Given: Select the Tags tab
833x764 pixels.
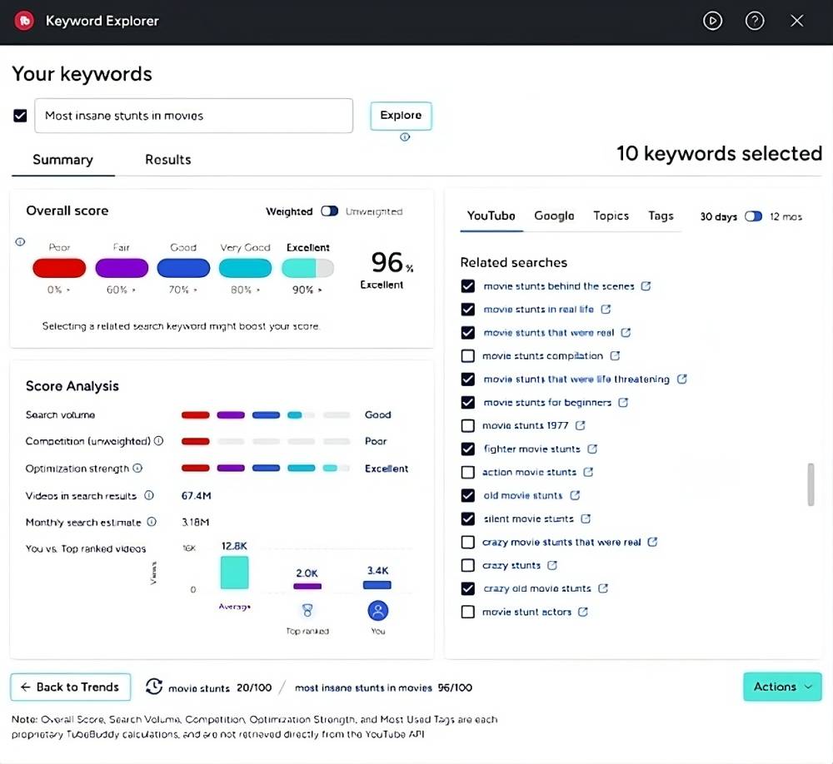Looking at the screenshot, I should (x=661, y=216).
